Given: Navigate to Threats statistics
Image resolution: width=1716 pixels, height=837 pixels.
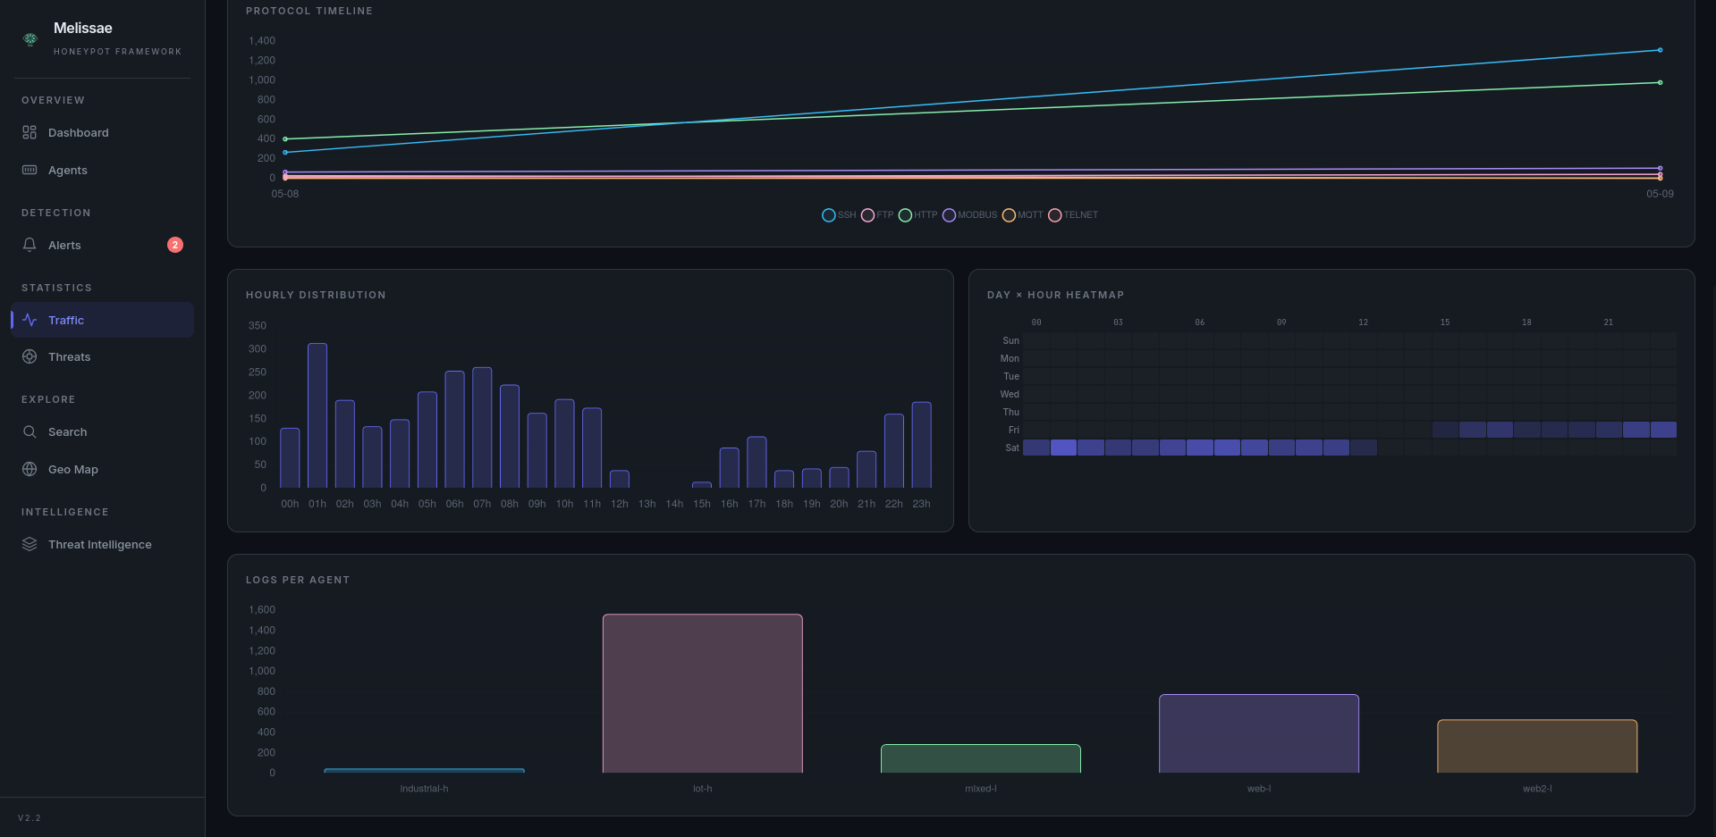Looking at the screenshot, I should point(102,356).
